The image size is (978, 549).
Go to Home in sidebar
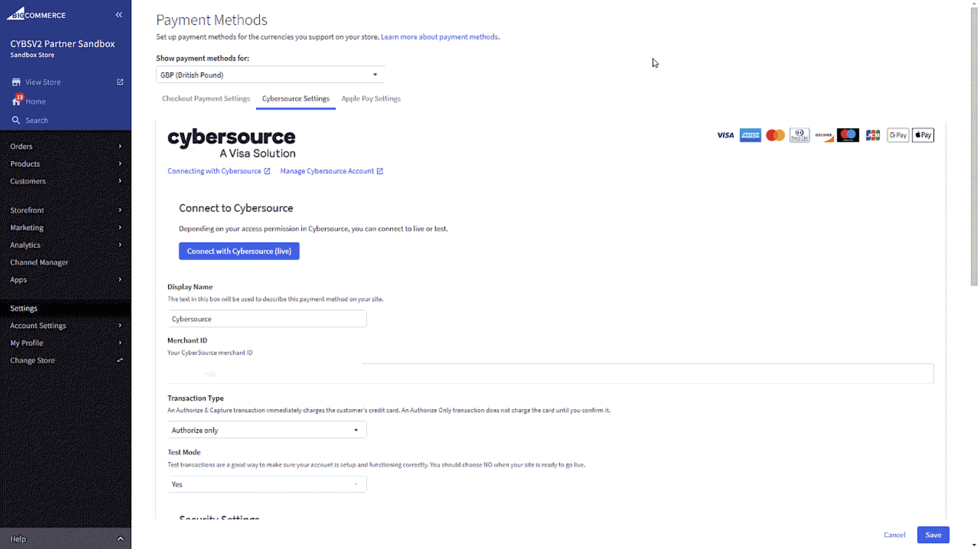pyautogui.click(x=36, y=101)
